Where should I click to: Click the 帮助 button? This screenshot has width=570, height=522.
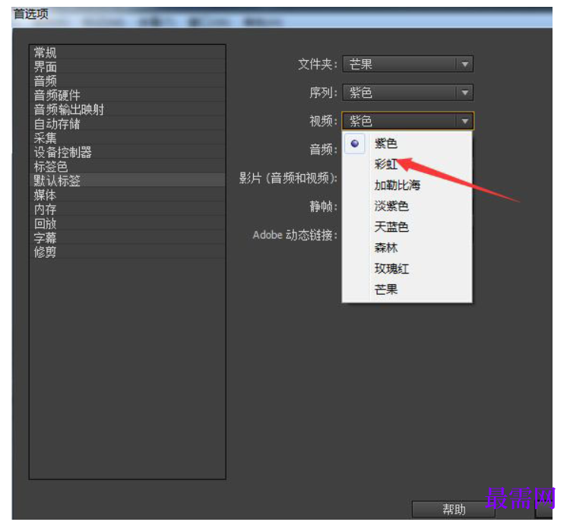(x=454, y=509)
